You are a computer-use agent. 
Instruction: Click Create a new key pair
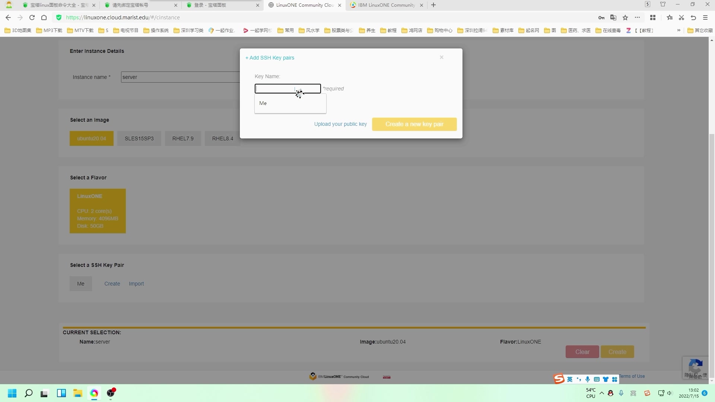414,124
